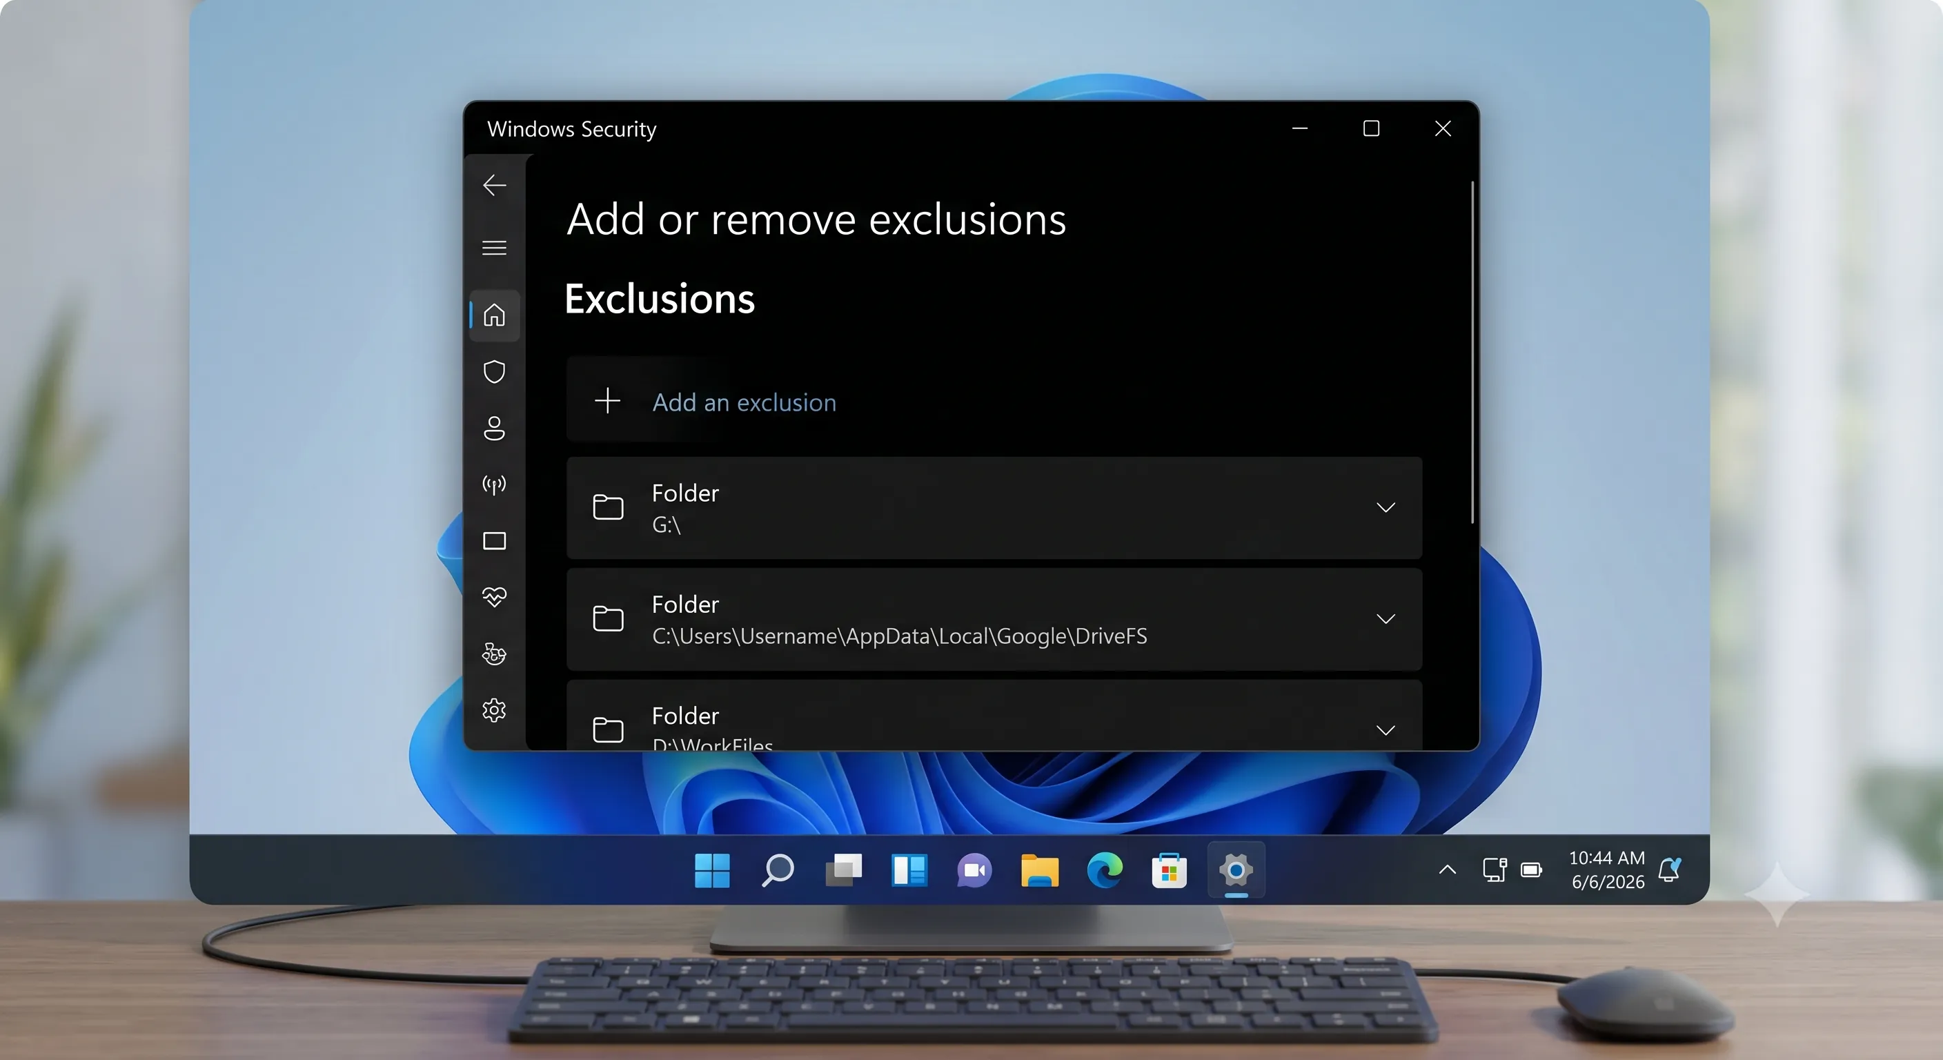Open File Explorer from the taskbar

1039,870
